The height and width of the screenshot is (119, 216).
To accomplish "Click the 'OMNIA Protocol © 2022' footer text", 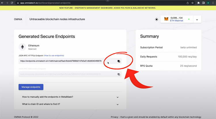I will [26, 117].
